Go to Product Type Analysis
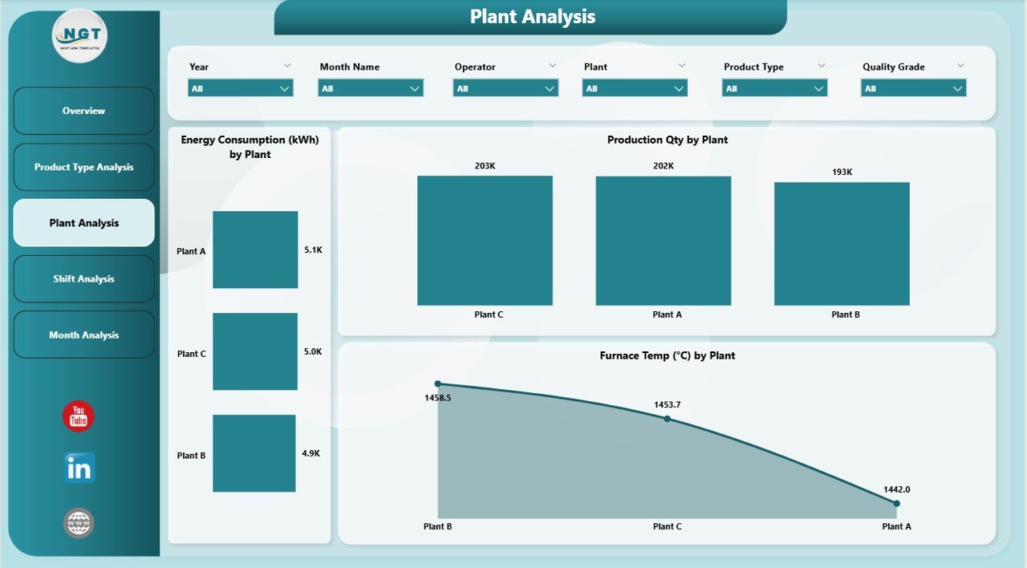 tap(83, 167)
